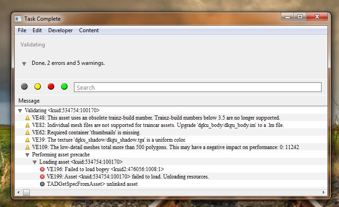Select the 'Validating <kuid:534754:100170>' row text

[62, 110]
